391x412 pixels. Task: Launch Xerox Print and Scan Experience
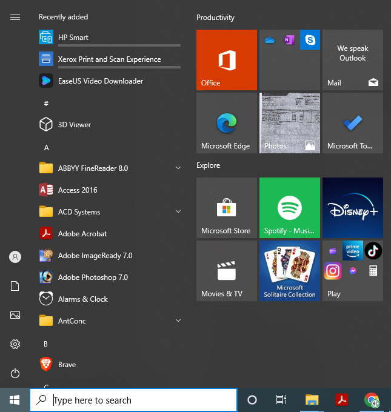point(110,59)
